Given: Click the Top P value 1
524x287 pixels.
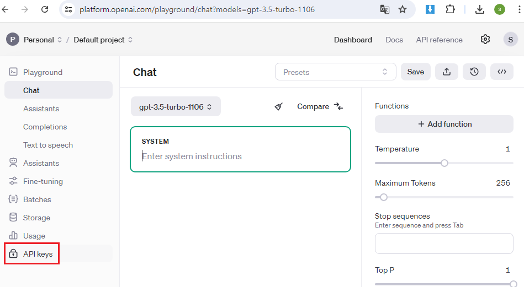Looking at the screenshot, I should pyautogui.click(x=507, y=270).
